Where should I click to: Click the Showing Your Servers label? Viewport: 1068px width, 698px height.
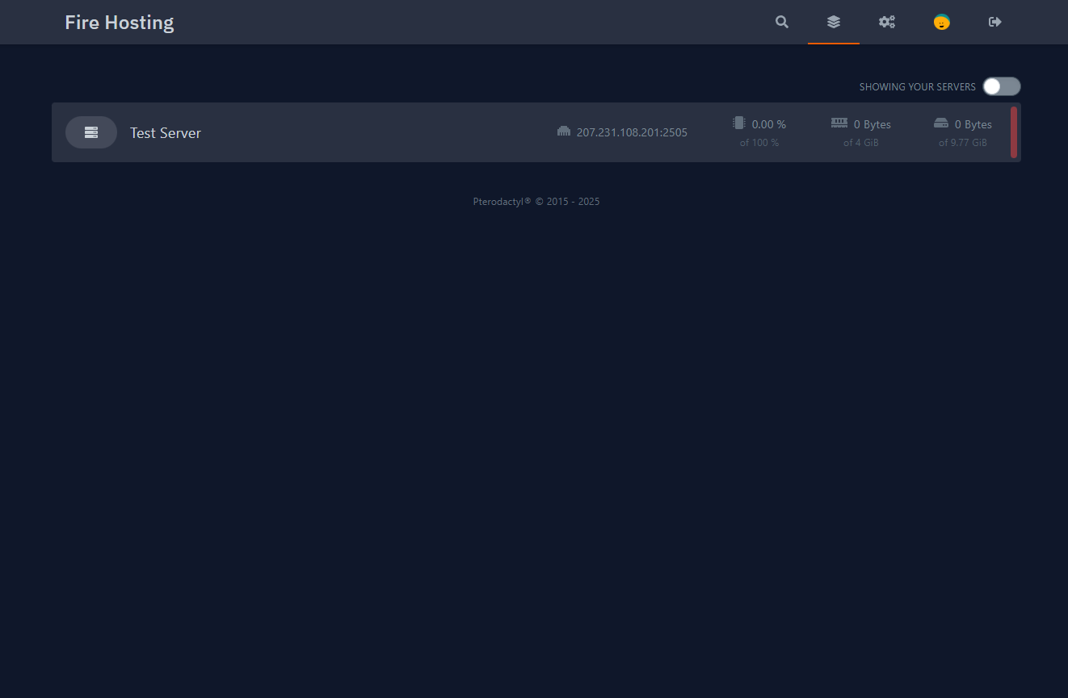tap(918, 87)
